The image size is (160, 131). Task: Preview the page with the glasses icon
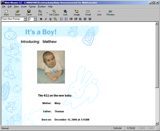tap(110, 13)
